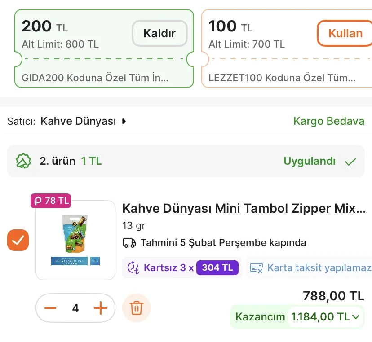Viewport: 372px width, 342px height.
Task: Click the product thumbnail image
Action: [x=75, y=240]
